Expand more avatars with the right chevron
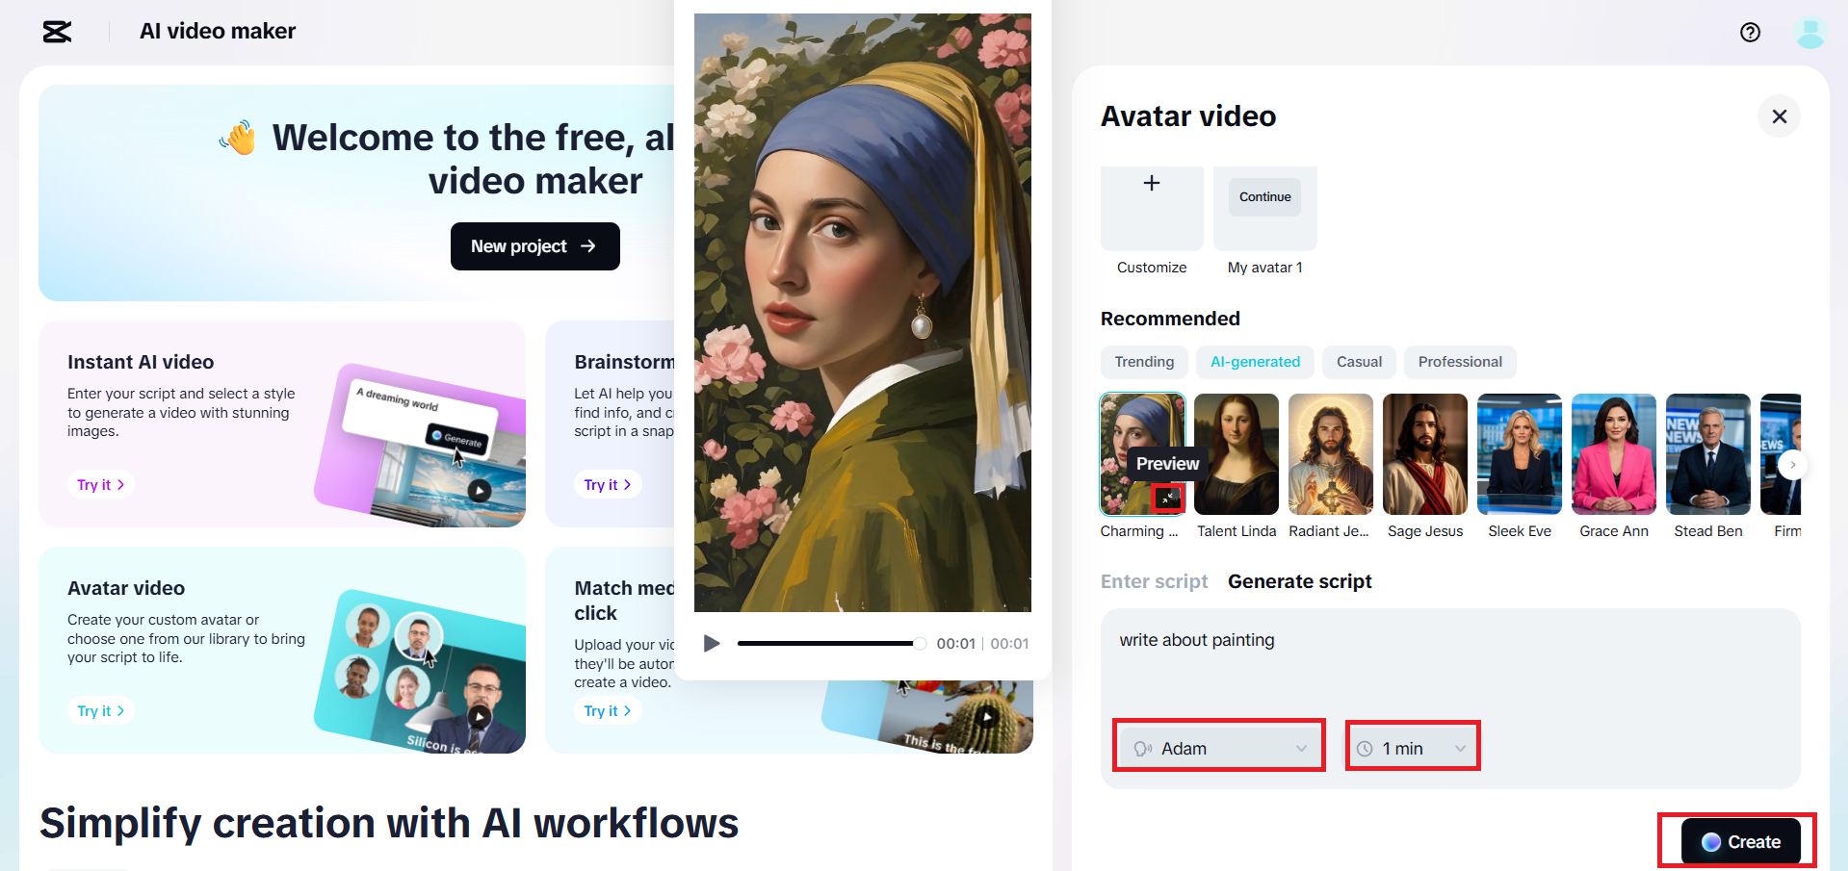 click(1792, 465)
